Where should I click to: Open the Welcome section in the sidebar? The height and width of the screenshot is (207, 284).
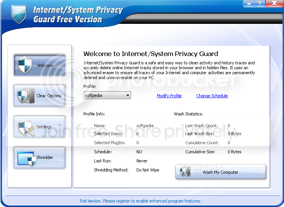tap(39, 65)
